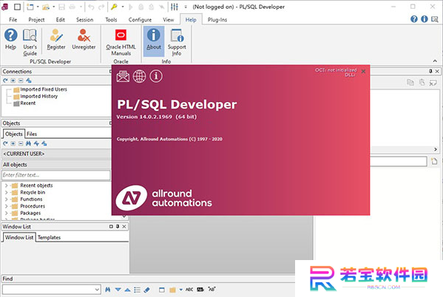The height and width of the screenshot is (297, 443).
Task: Select Imported Fixed Users in Connections tree
Action: 44,89
